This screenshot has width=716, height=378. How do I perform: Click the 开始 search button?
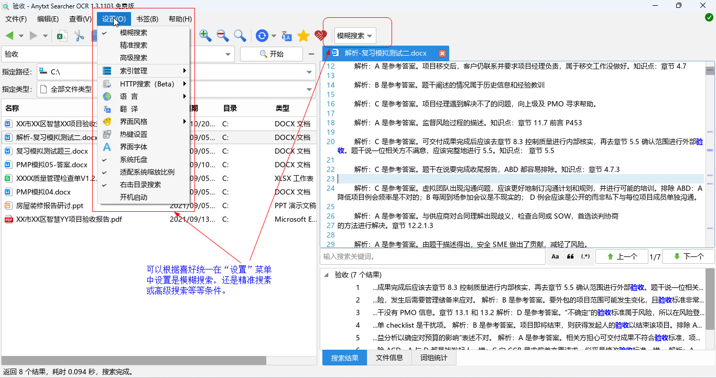coord(272,53)
